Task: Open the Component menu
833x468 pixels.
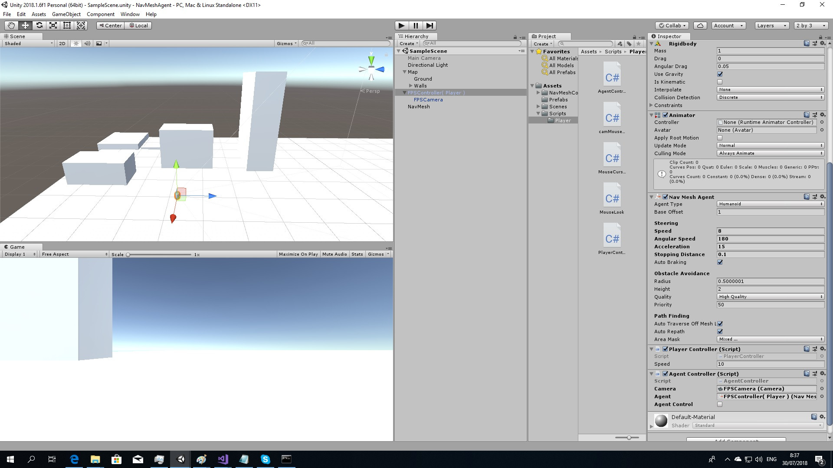Action: 100,14
